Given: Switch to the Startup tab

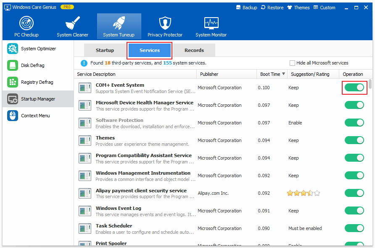Looking at the screenshot, I should 105,50.
